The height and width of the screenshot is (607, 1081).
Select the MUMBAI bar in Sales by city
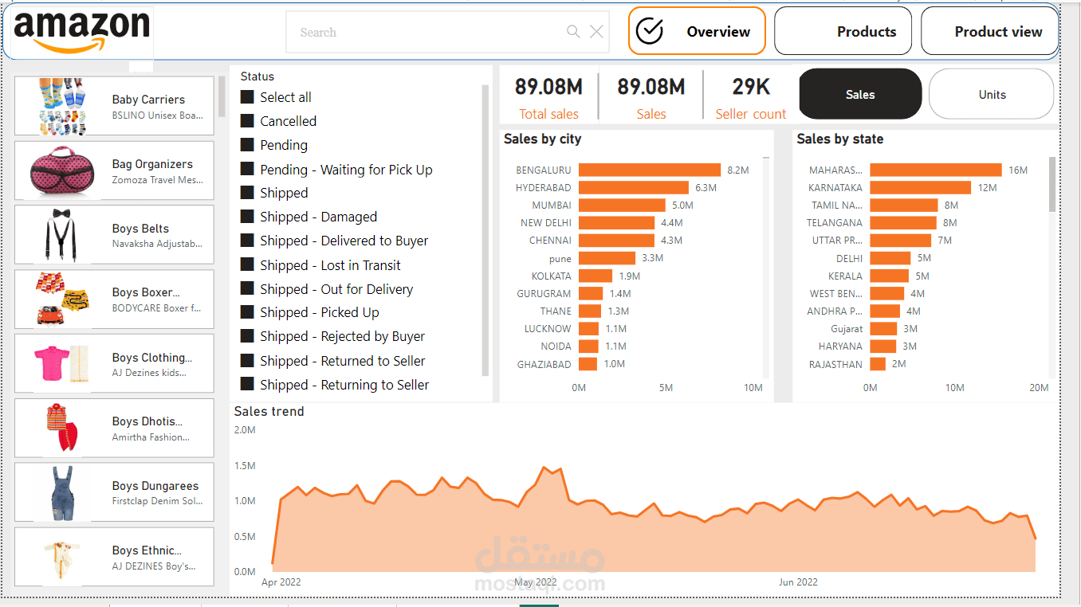tap(622, 205)
